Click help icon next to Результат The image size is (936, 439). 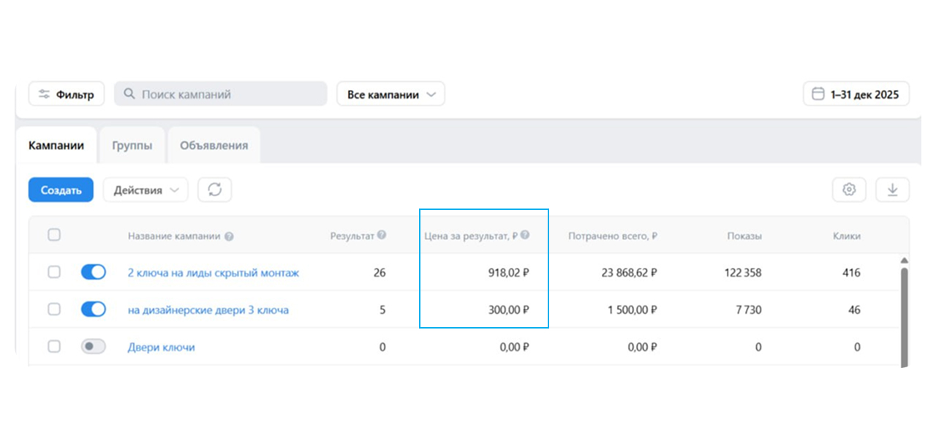[x=382, y=236]
